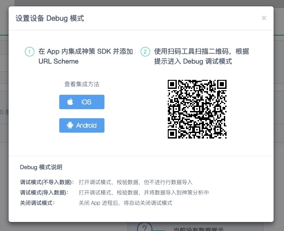Click the Android robot icon
The image size is (284, 231).
pyautogui.click(x=70, y=125)
